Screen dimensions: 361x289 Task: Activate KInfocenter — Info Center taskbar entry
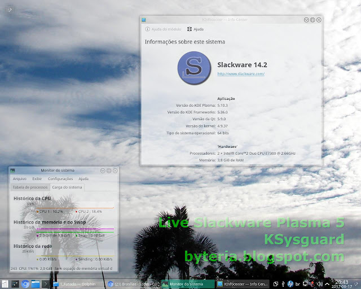click(243, 284)
